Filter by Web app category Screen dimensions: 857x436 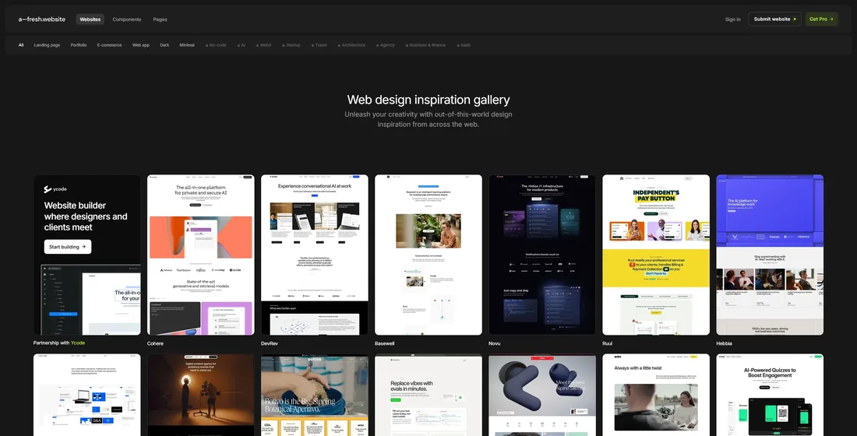point(140,45)
